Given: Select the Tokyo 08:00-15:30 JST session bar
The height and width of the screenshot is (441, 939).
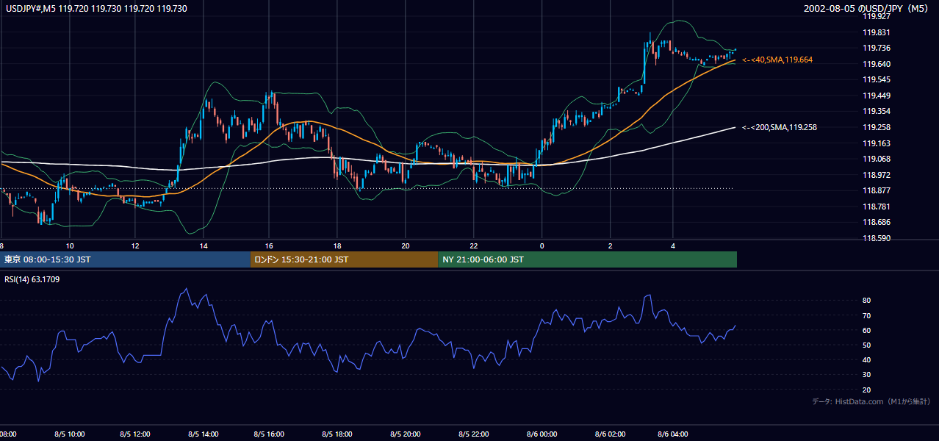Looking at the screenshot, I should [126, 259].
